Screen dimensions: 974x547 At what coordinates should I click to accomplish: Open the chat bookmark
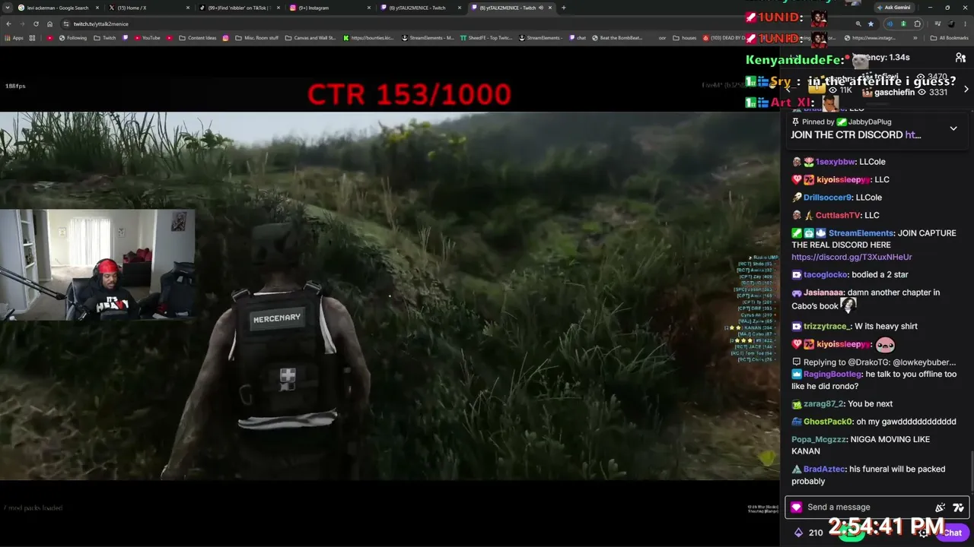(x=578, y=38)
